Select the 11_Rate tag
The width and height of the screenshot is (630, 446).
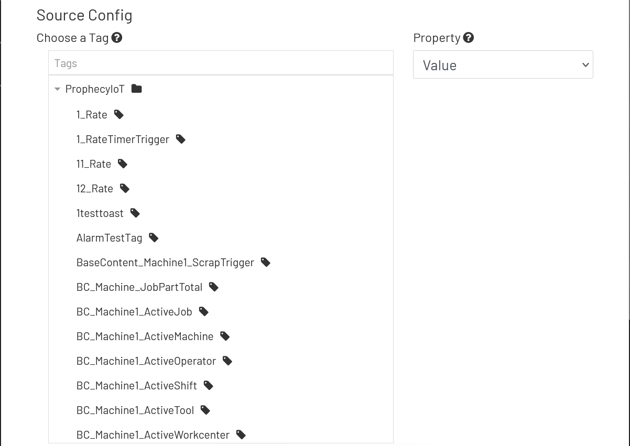click(93, 164)
